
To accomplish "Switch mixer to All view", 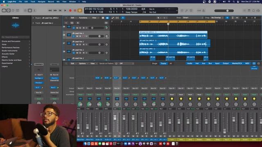I will pyautogui.click(x=171, y=64).
